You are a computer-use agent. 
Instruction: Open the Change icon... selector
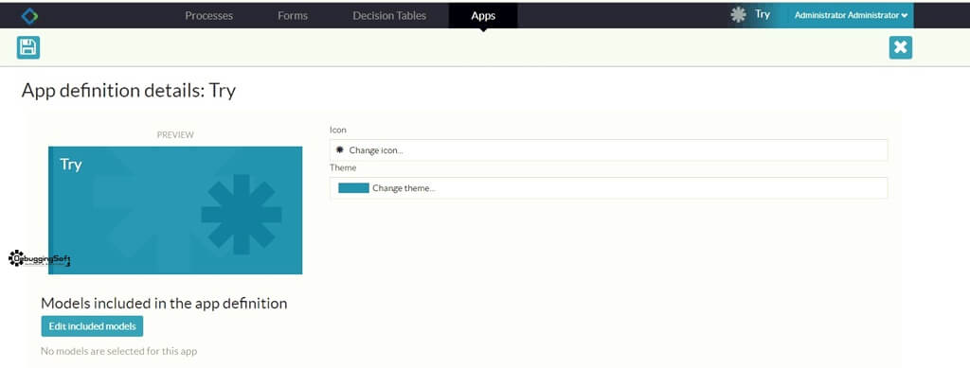[x=609, y=150]
